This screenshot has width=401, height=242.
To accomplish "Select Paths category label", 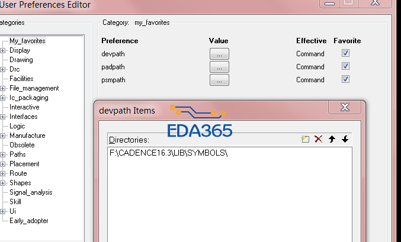I will coord(18,154).
